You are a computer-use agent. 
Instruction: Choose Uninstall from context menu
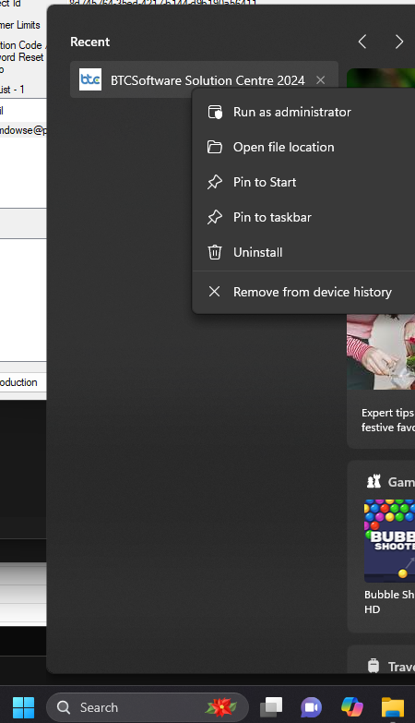(304, 252)
